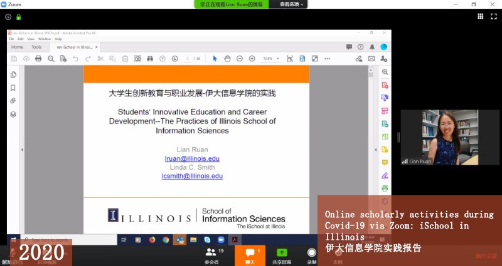
Task: Toggle the blue Fit page view icon
Action: [x=302, y=59]
